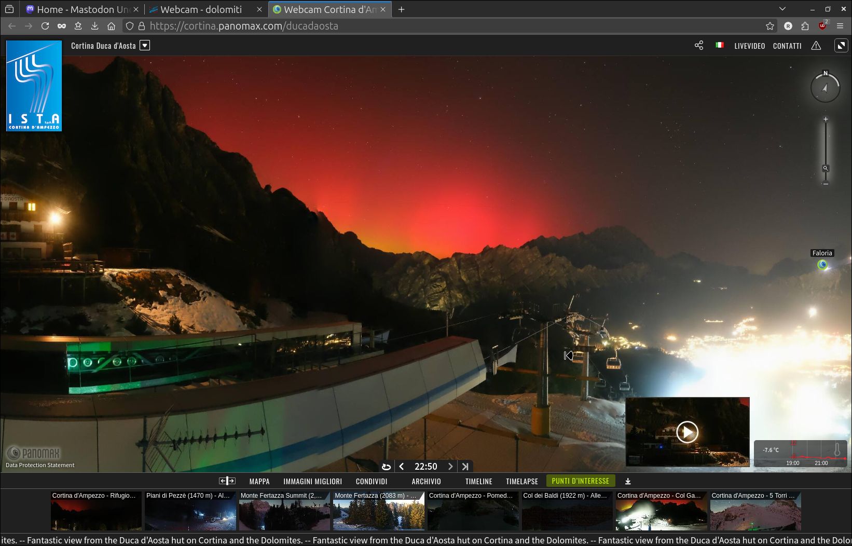Click the Data Protection Statement link
The image size is (852, 546).
[39, 465]
